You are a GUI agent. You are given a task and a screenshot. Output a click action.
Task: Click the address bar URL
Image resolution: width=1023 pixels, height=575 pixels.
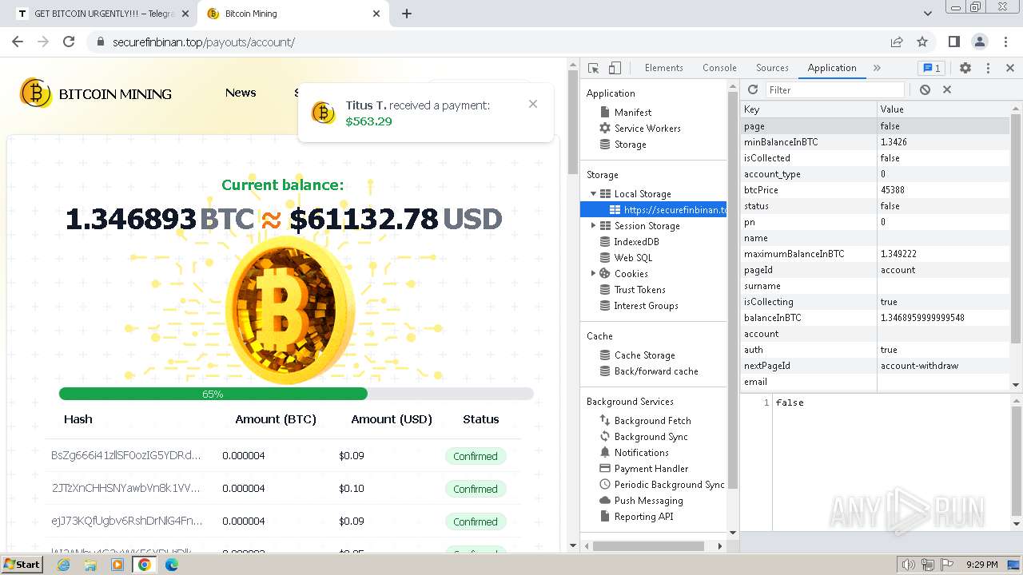point(203,42)
